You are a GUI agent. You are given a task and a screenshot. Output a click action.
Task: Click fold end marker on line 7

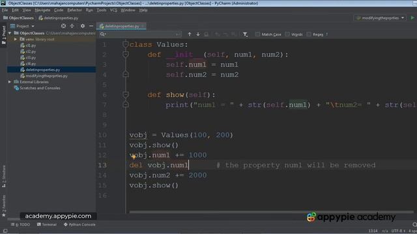126,105
